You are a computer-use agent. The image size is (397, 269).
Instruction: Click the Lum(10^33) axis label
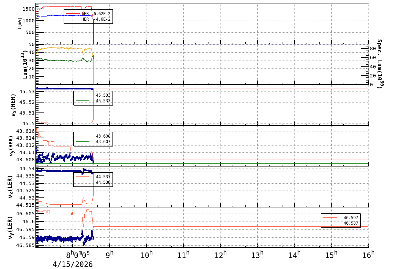pos(25,64)
